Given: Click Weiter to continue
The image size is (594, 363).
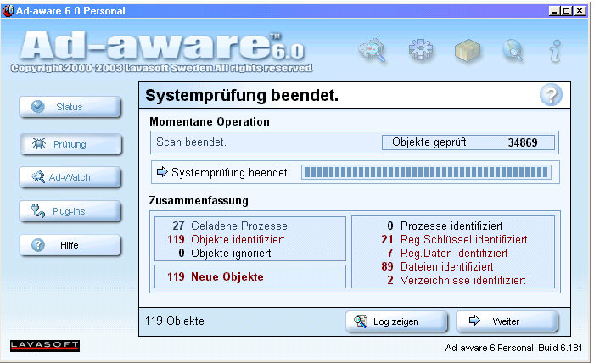Looking at the screenshot, I should [507, 321].
